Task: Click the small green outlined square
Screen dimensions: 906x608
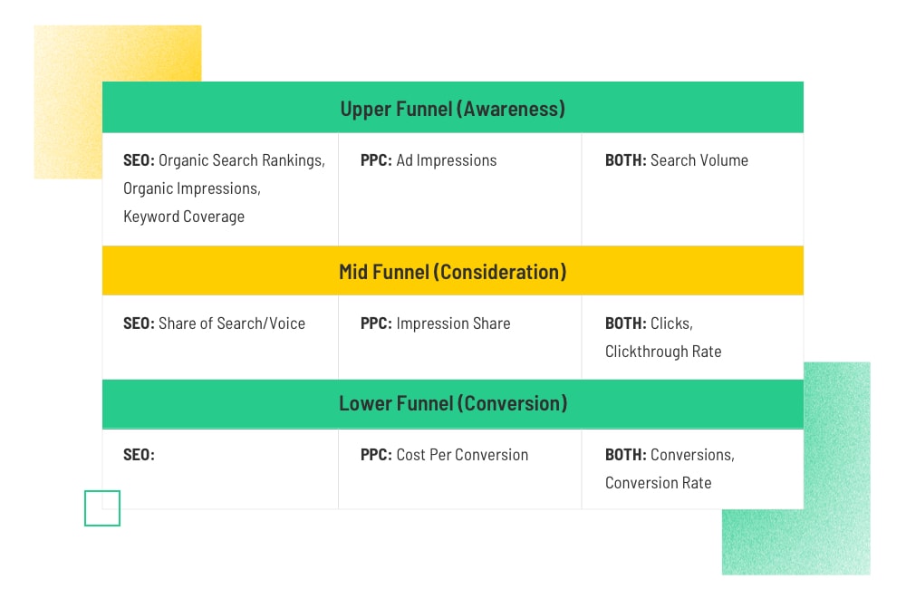Action: [101, 508]
